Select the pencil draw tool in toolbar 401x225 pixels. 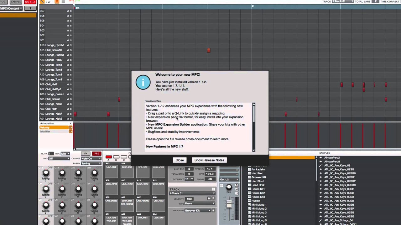point(42,2)
